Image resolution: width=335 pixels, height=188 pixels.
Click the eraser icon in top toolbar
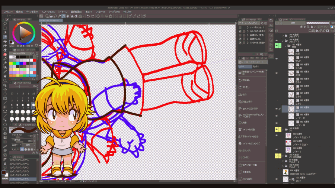[76, 16]
